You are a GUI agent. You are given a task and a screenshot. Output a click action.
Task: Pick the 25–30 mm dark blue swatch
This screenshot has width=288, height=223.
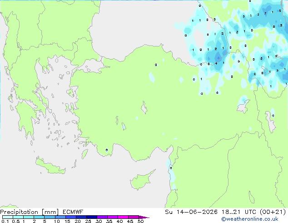[x=91, y=217]
